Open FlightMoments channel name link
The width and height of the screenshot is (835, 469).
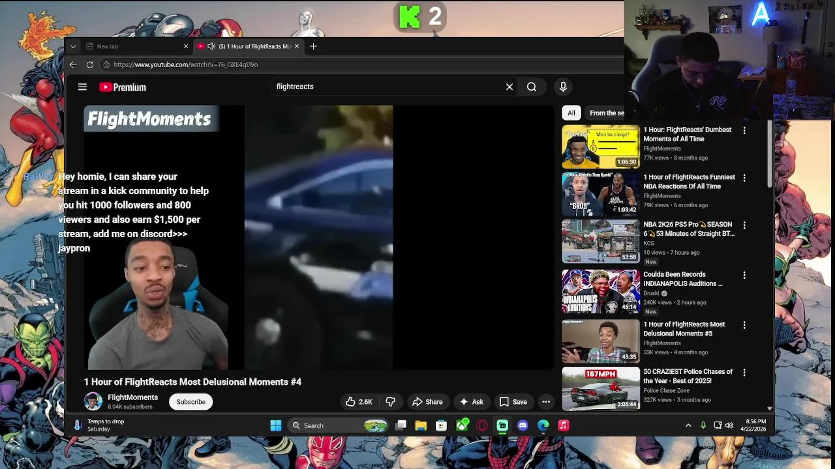click(132, 397)
